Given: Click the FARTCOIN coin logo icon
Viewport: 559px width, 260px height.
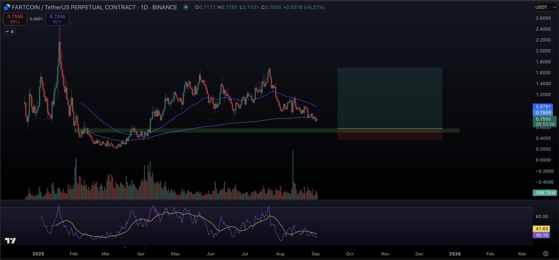Looking at the screenshot, I should [x=7, y=7].
